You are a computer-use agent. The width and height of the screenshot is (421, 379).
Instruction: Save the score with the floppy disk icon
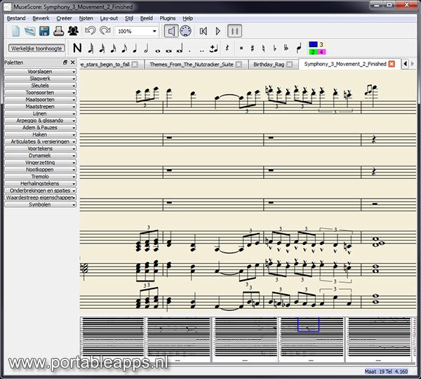44,31
